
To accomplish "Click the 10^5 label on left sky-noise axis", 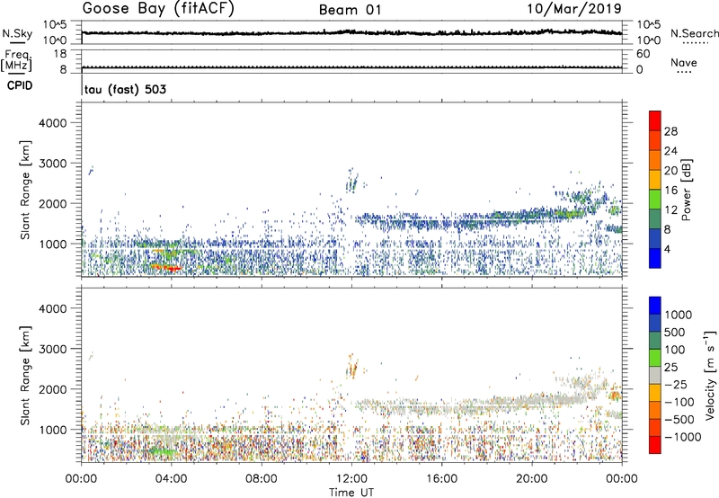I will point(55,24).
